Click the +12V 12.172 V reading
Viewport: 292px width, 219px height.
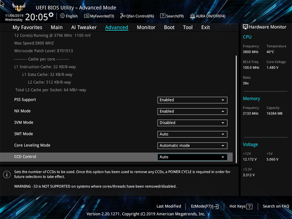[250, 159]
